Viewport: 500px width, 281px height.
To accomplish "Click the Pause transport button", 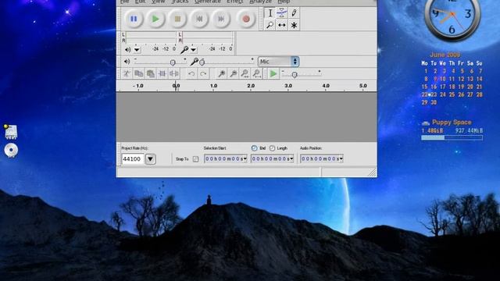I will (x=134, y=19).
